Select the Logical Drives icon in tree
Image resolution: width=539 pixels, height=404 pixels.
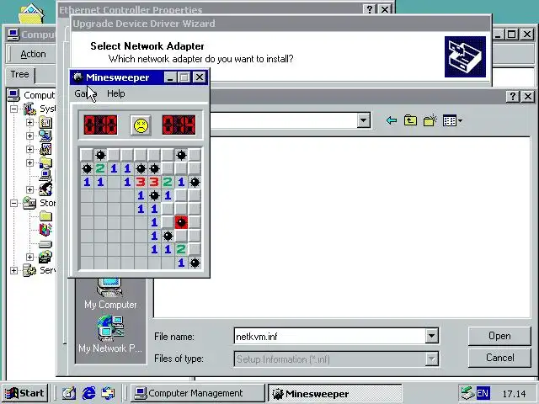(45, 244)
